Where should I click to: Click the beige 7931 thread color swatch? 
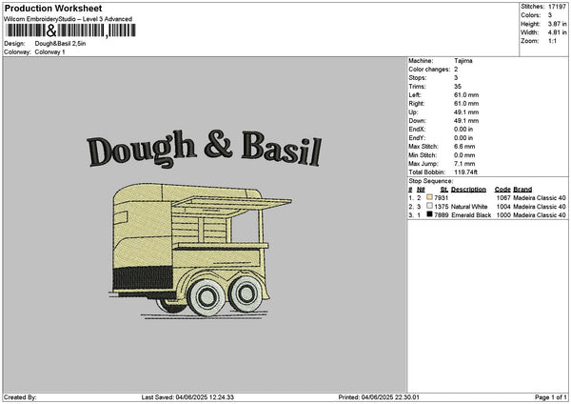[x=429, y=197]
